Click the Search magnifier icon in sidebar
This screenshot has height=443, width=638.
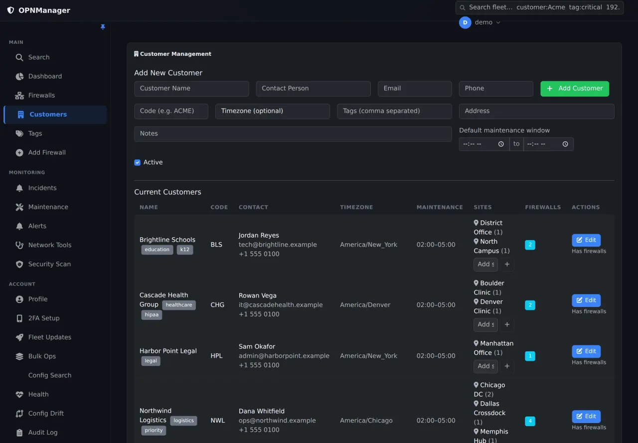tap(19, 57)
